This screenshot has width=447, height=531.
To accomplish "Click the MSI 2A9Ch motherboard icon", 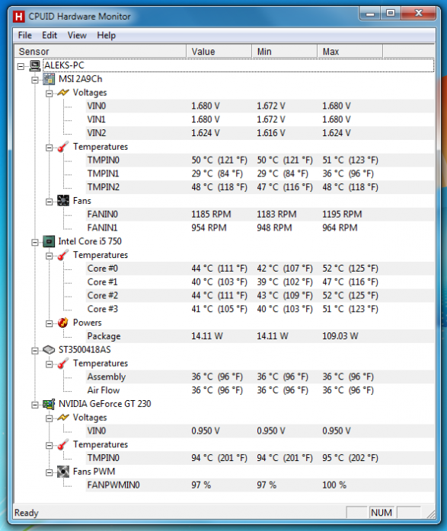I will pos(49,79).
